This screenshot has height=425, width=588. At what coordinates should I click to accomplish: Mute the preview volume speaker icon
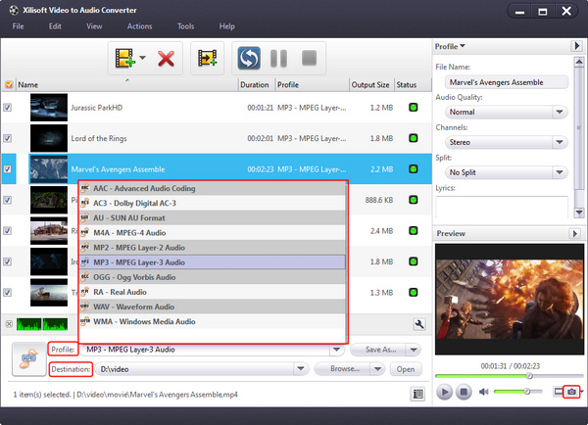coord(483,392)
